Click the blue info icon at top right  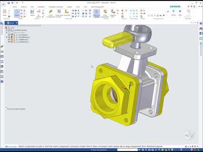pyautogui.click(x=201, y=24)
